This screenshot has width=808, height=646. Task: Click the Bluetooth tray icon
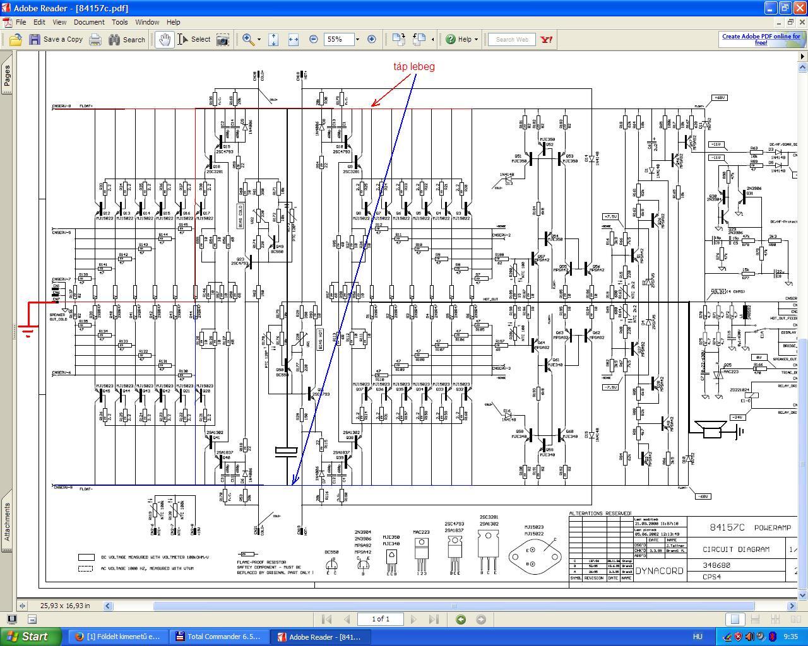point(772,637)
